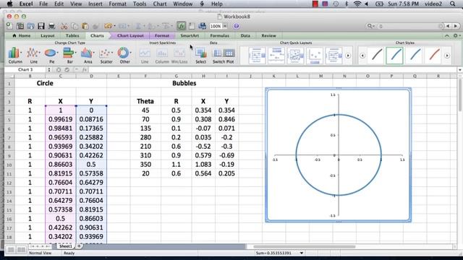The image size is (463, 260).
Task: Apply the fourth chart quick layout
Action: pos(315,56)
